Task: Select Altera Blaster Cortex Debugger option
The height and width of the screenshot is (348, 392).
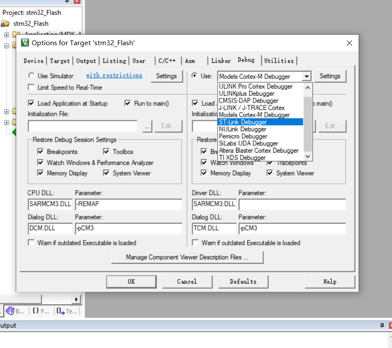Action: (261, 151)
